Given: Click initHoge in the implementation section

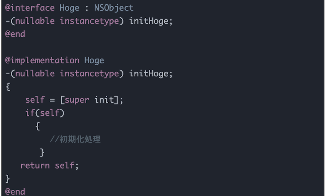Looking at the screenshot, I should click(x=149, y=74).
